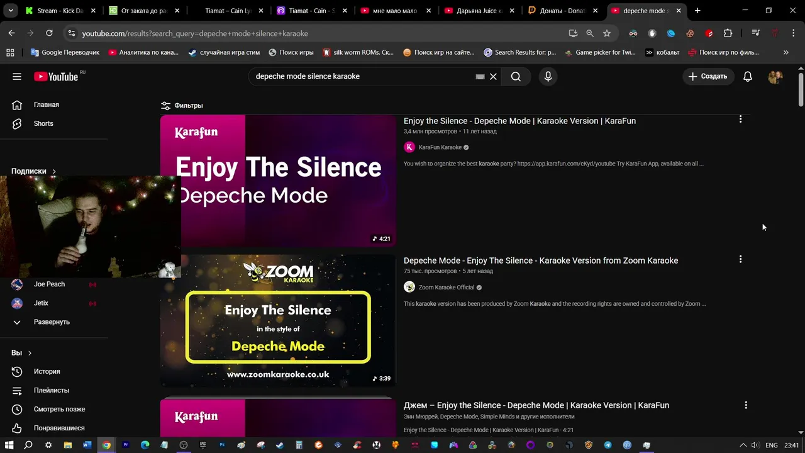
Task: Reload the page
Action: coord(49,33)
